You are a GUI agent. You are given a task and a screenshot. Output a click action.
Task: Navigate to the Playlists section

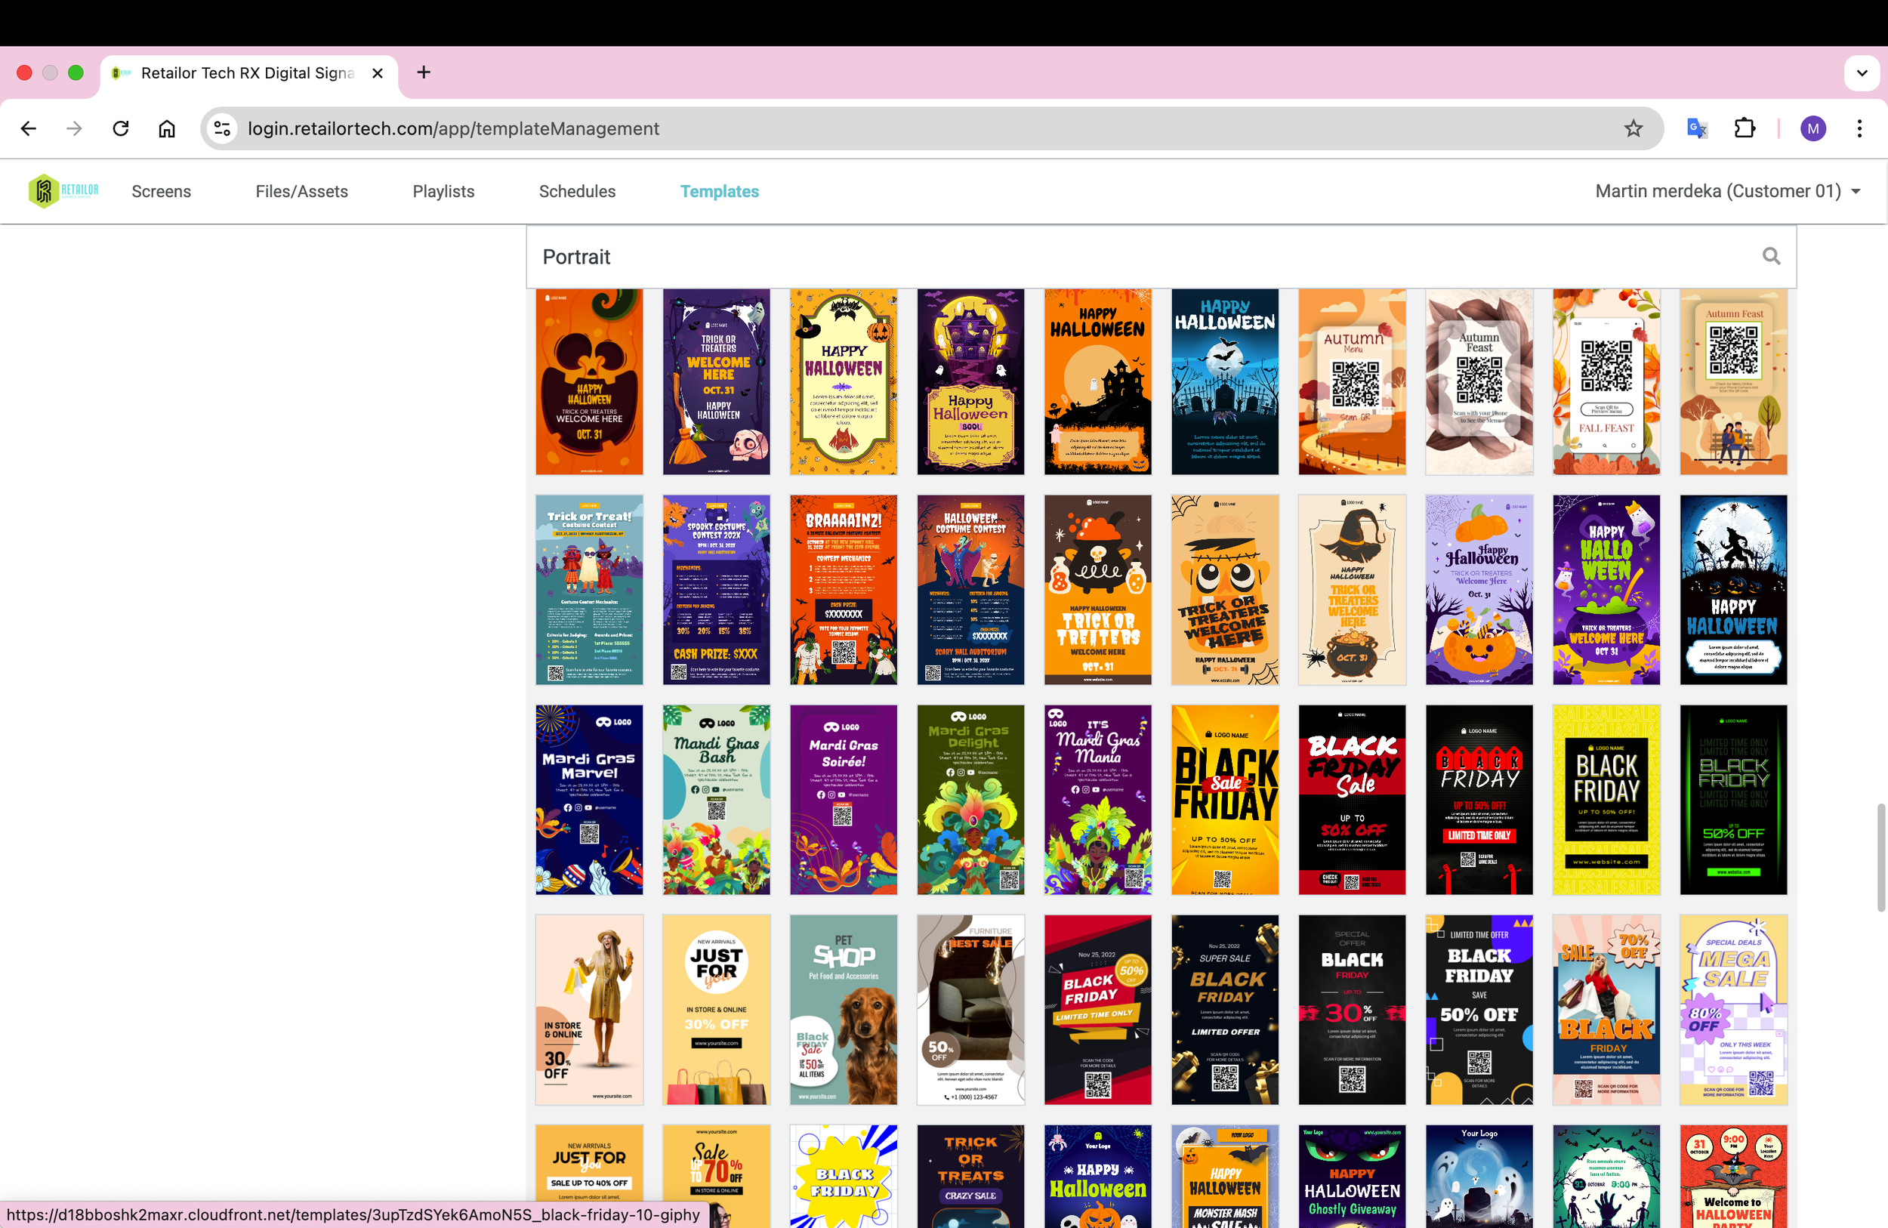[443, 190]
